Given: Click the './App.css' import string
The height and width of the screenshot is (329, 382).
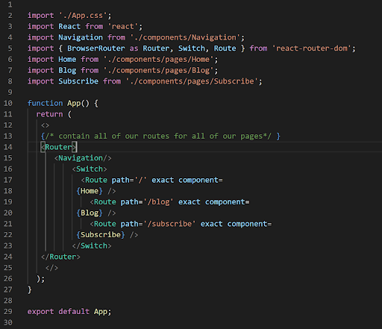Looking at the screenshot, I should pyautogui.click(x=83, y=16).
